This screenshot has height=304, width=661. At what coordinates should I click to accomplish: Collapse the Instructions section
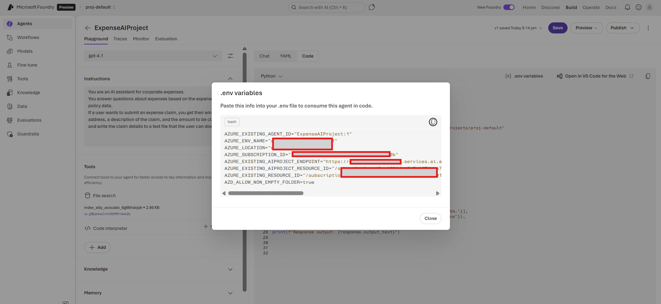click(230, 79)
